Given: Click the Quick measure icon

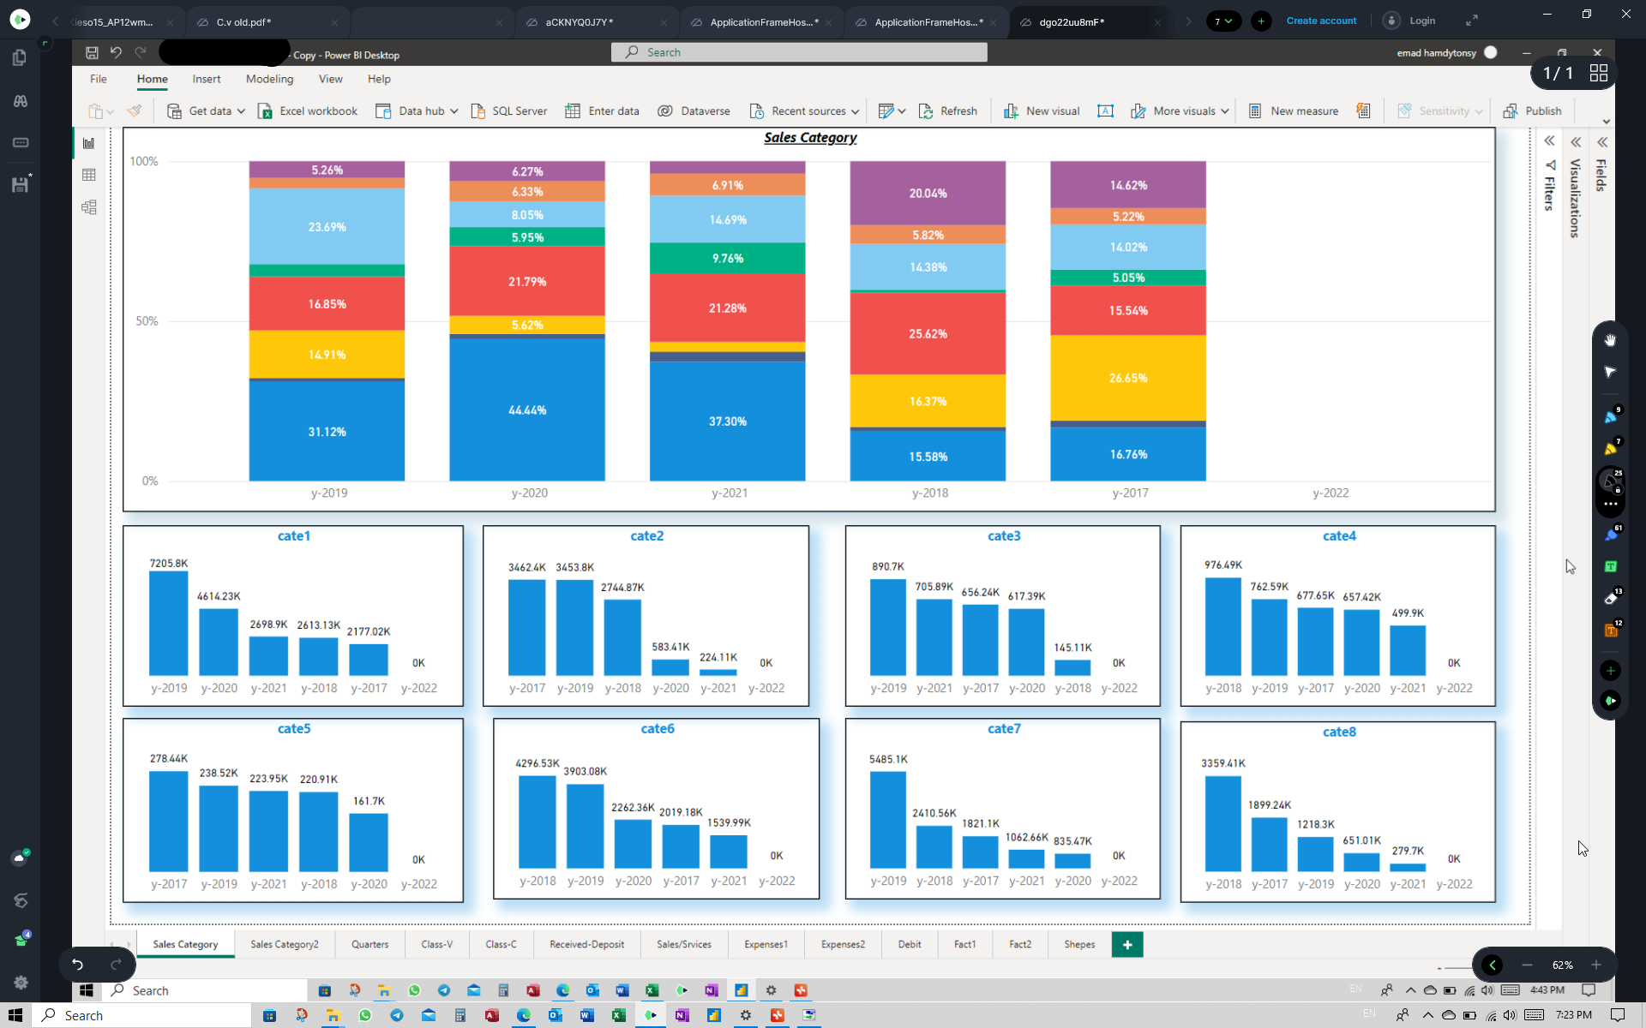Looking at the screenshot, I should tap(1363, 111).
